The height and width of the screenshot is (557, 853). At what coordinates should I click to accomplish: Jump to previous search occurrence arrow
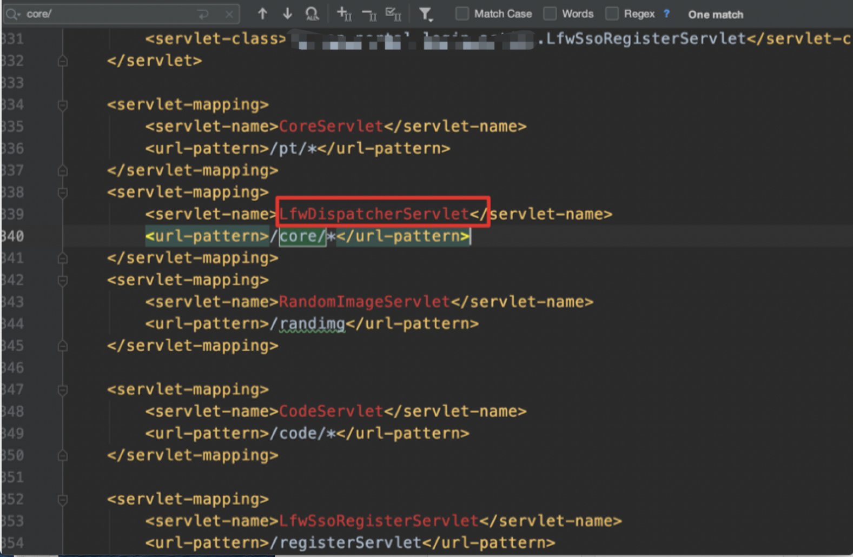pos(262,14)
